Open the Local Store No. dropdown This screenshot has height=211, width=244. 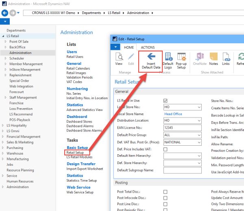tap(199, 107)
